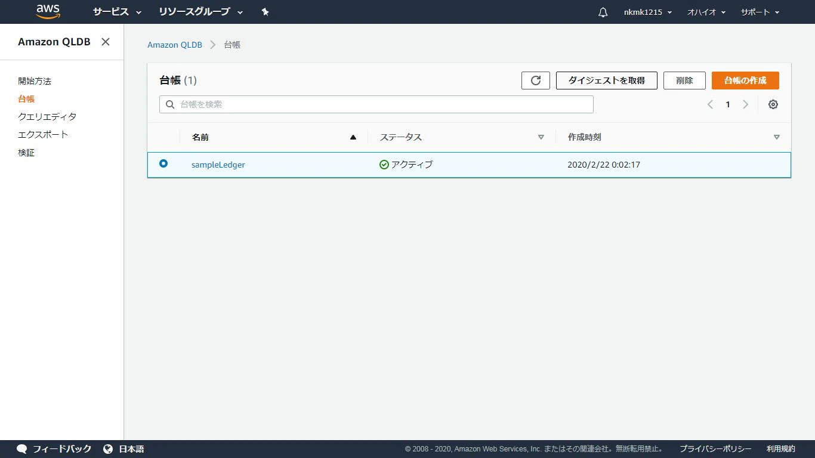This screenshot has height=458, width=815.
Task: Open the オハイオ region dropdown
Action: (x=706, y=12)
